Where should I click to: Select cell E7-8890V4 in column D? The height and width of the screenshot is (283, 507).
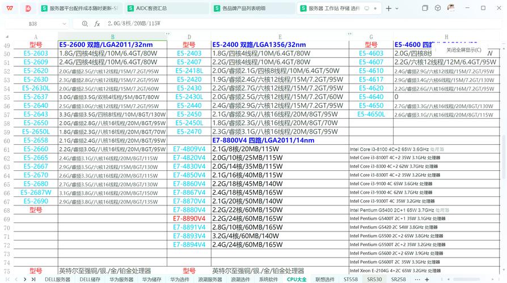pyautogui.click(x=189, y=218)
